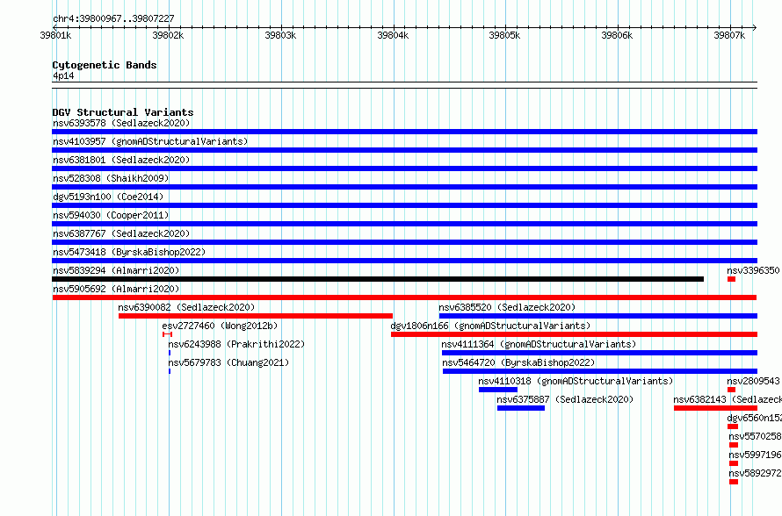Open variant nsv2809543 label
The height and width of the screenshot is (516, 782).
[x=753, y=381]
